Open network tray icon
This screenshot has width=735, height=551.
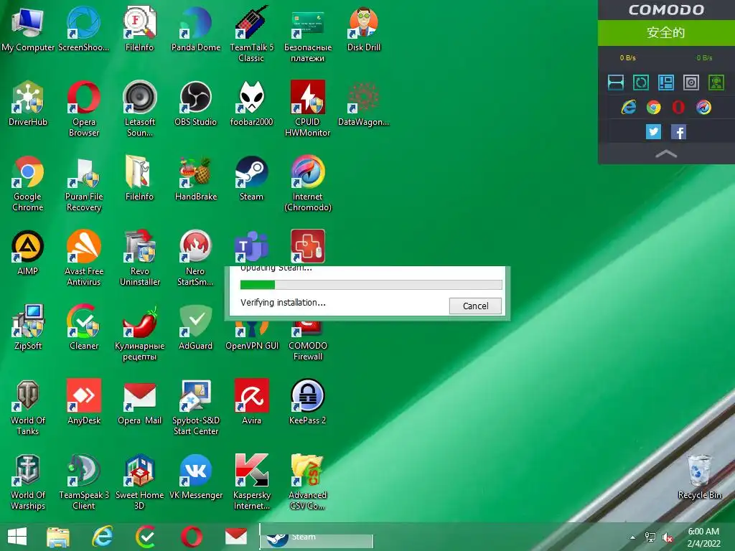click(x=650, y=537)
